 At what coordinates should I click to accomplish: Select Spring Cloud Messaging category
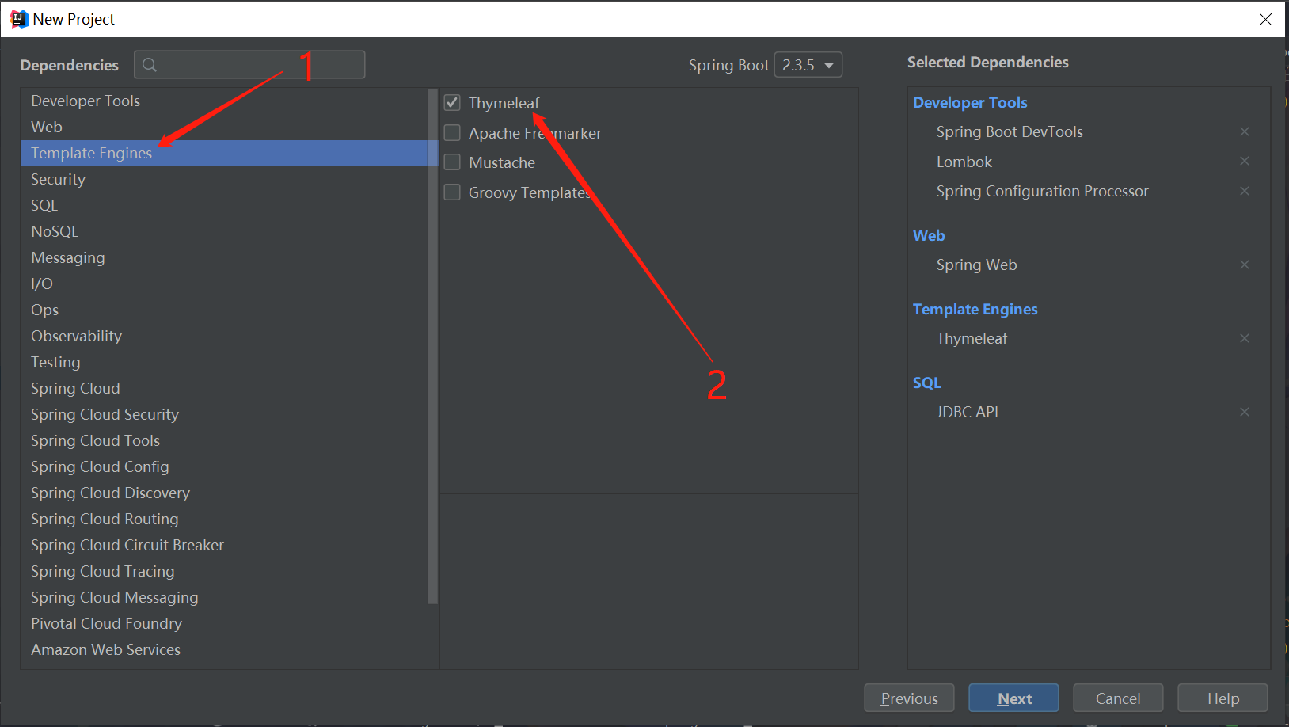click(x=224, y=597)
